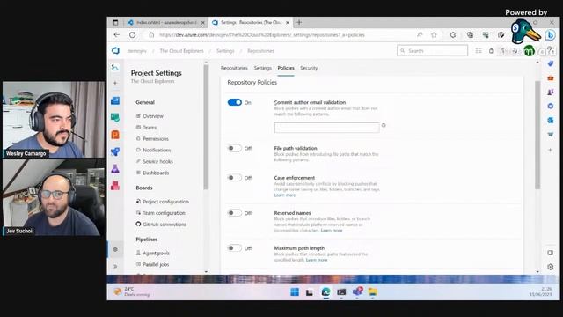Viewport: 563px width, 317px height.
Task: Reload the page with Refresh icon
Action: click(x=133, y=35)
